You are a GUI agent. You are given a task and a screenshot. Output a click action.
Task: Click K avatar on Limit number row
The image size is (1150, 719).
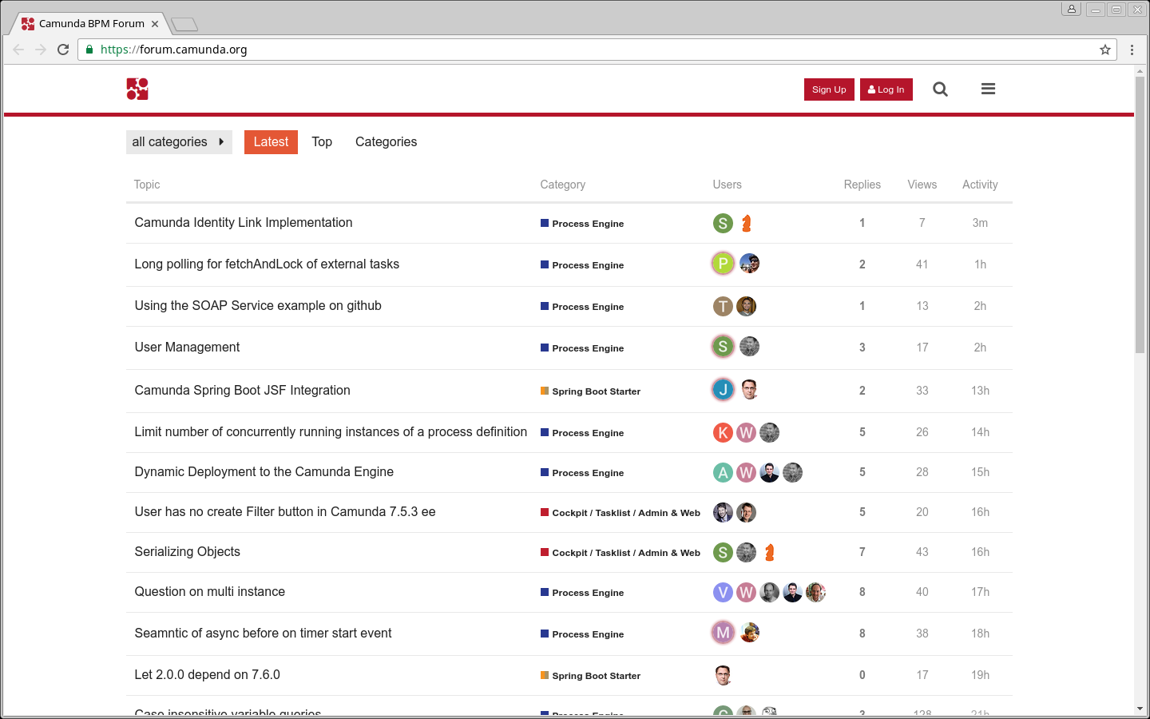(x=723, y=433)
